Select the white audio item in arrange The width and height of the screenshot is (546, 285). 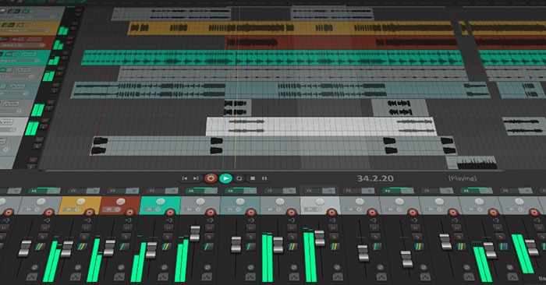point(321,126)
